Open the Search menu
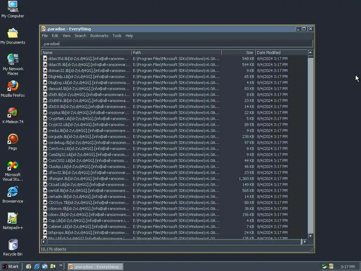The width and height of the screenshot is (361, 271). pyautogui.click(x=80, y=36)
